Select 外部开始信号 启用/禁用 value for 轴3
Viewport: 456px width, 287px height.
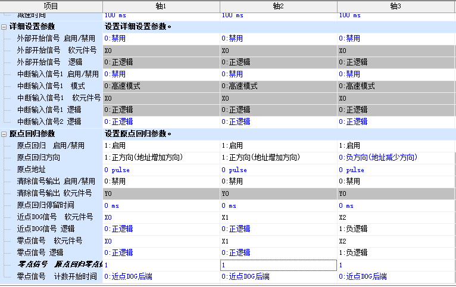(x=395, y=38)
